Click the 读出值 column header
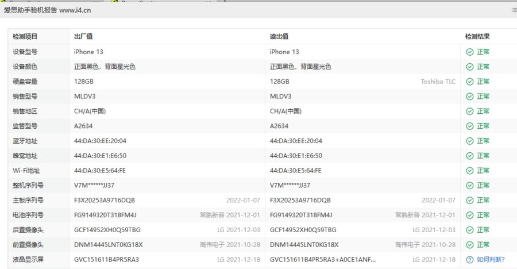Image resolution: width=517 pixels, height=269 pixels. (x=279, y=37)
